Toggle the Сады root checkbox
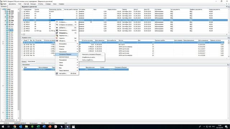Viewport: 230px width, 129px height. pos(3,9)
